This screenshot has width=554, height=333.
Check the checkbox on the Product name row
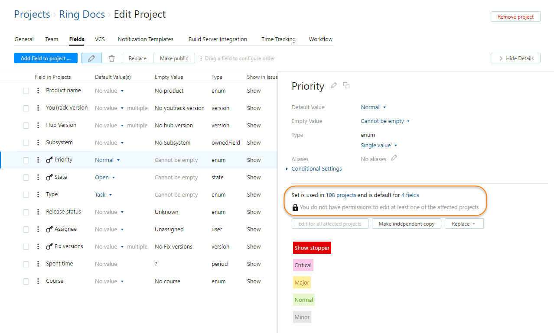[26, 90]
